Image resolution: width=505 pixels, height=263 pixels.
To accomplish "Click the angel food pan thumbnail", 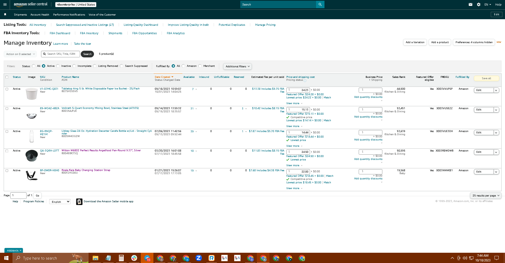I will point(32,155).
